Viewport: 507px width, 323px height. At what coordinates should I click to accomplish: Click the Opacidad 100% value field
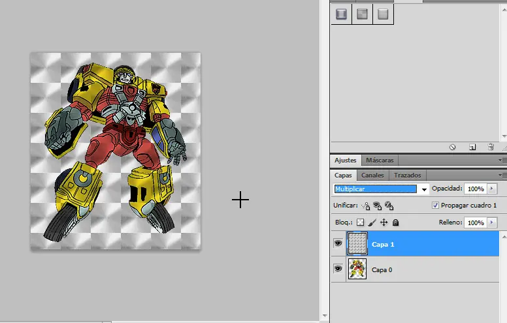click(476, 189)
